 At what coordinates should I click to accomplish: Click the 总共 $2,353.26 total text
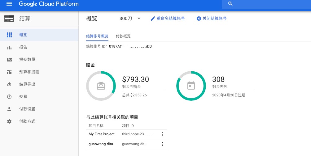click(x=134, y=95)
